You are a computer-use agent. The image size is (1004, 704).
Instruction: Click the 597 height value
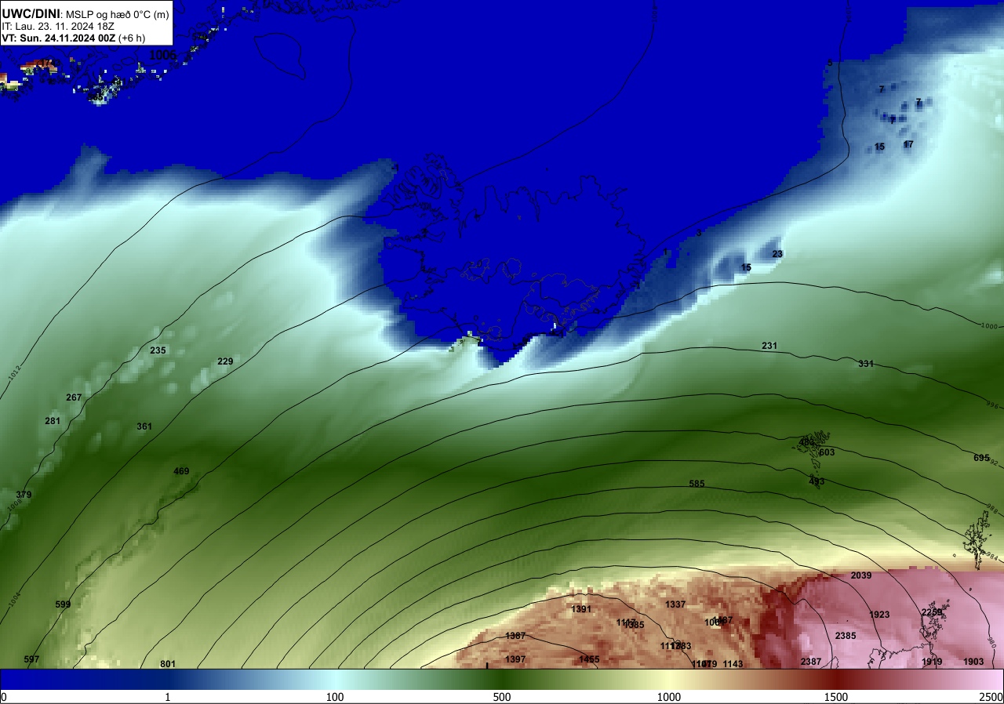31,659
